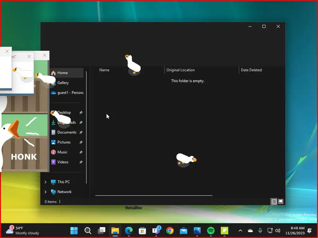
Task: Switch to large thumbnails view icon
Action: coord(281,201)
